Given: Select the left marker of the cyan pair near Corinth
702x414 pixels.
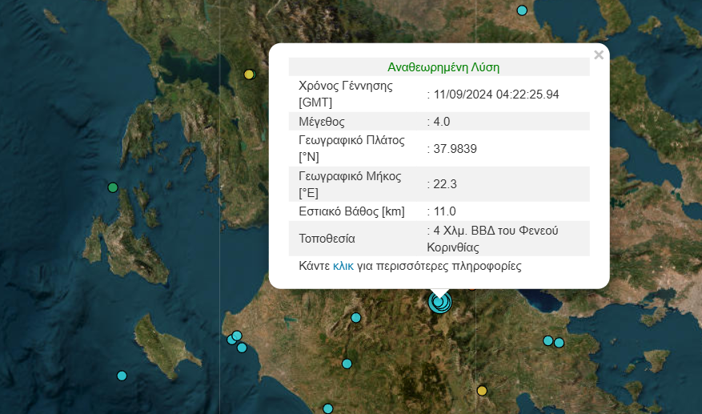Looking at the screenshot, I should pos(548,340).
